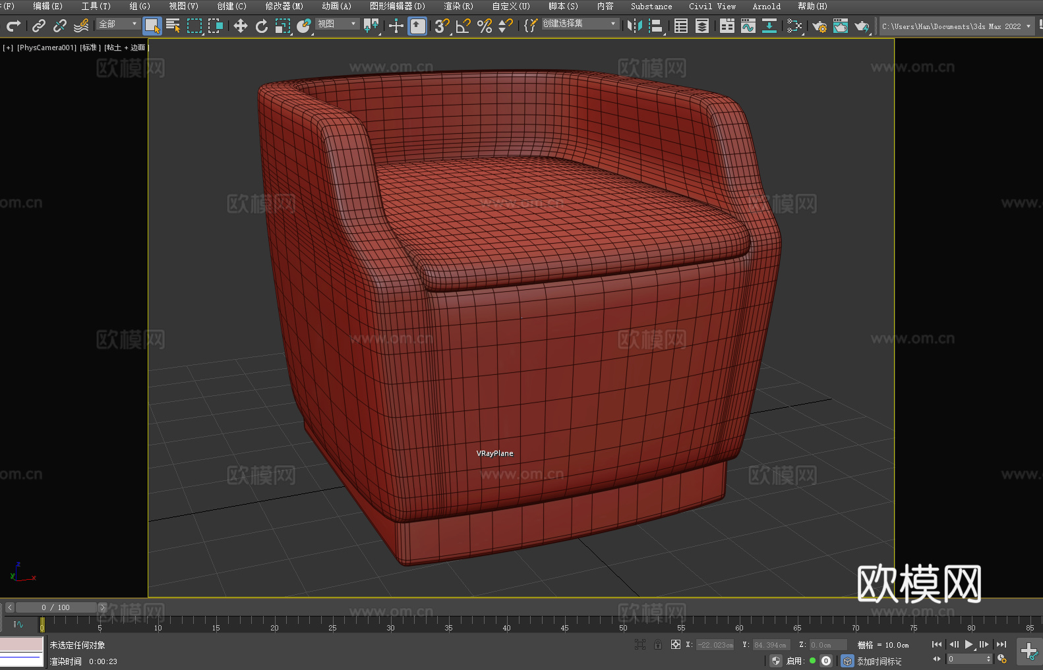Open viewport [+] general menu

pos(8,47)
